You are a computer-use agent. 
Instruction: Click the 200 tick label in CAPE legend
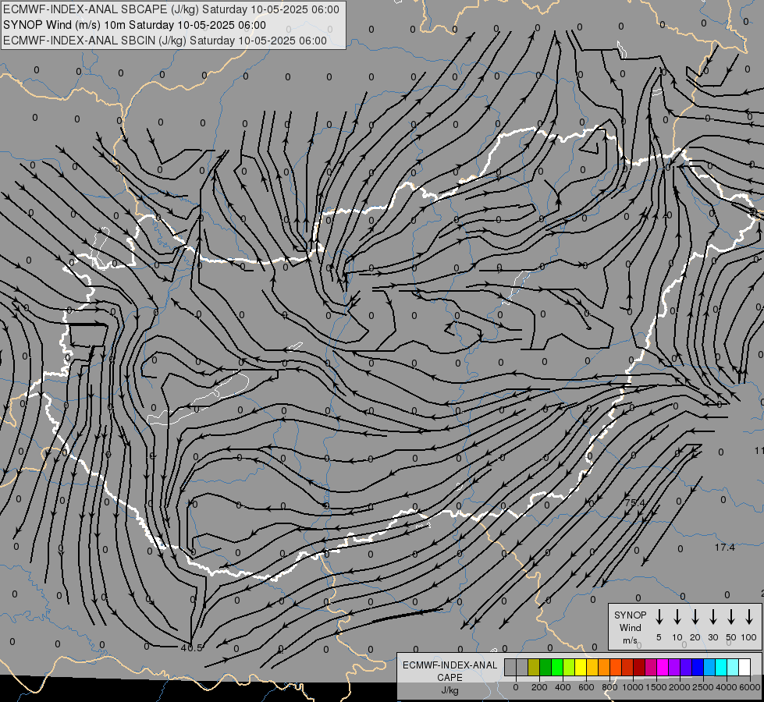[539, 687]
